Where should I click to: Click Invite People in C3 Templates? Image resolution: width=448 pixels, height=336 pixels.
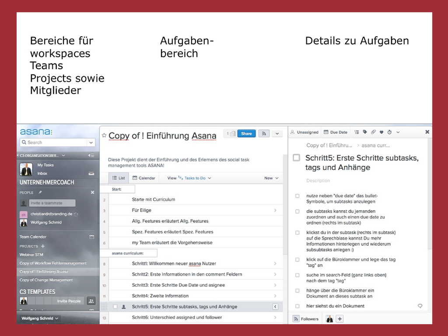point(69,301)
